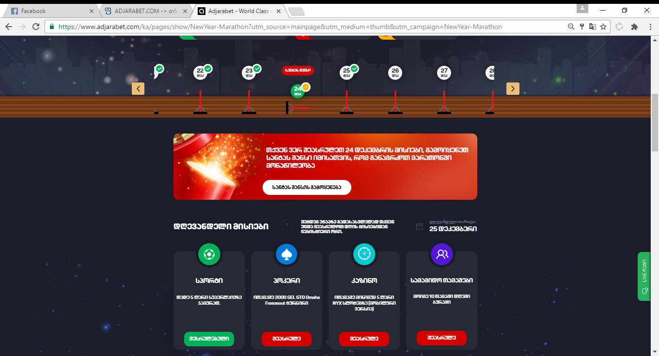Click the green checkmark on day 25

(x=354, y=68)
